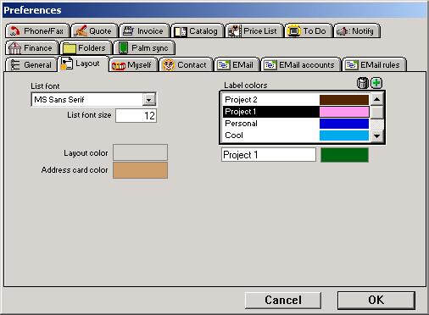
Task: Select Project 1 row in Label colors list
Action: (x=296, y=112)
